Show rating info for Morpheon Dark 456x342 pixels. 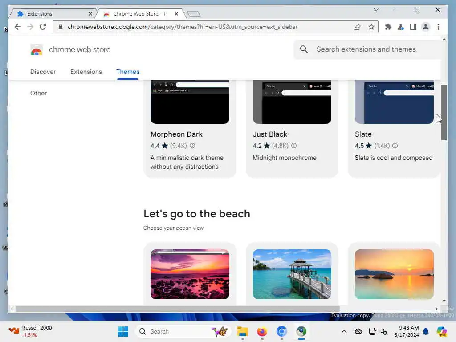pos(192,146)
